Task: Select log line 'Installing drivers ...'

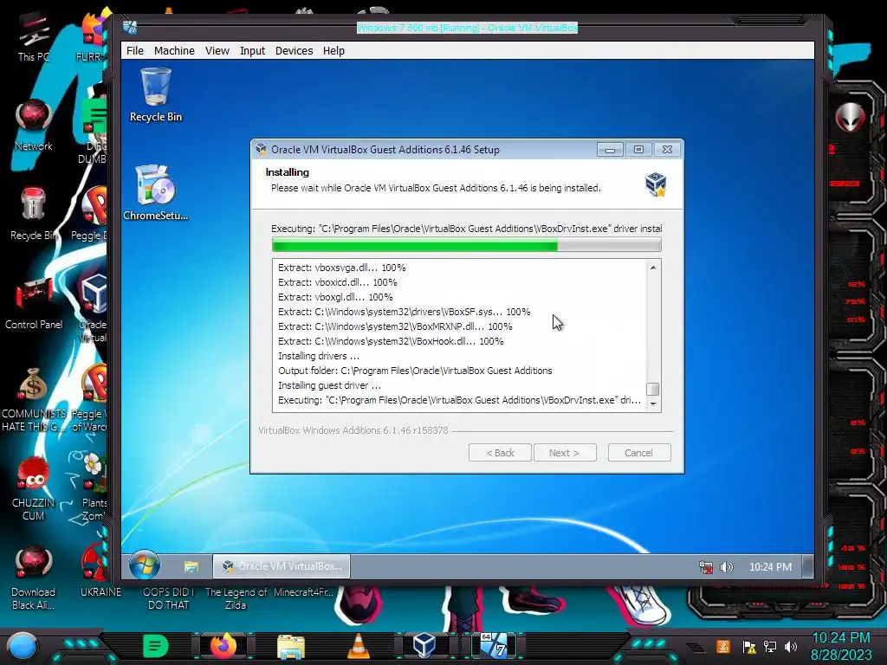Action: coord(319,356)
